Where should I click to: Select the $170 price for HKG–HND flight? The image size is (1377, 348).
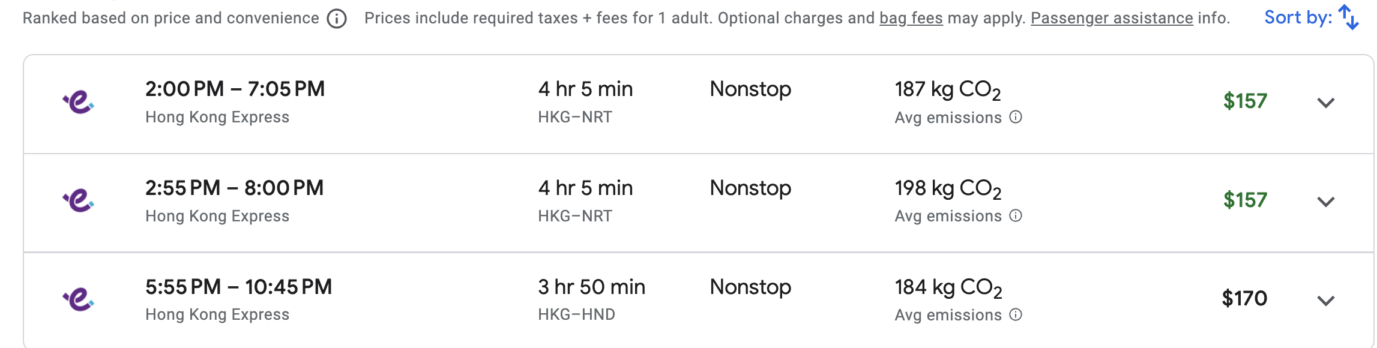[x=1244, y=298]
